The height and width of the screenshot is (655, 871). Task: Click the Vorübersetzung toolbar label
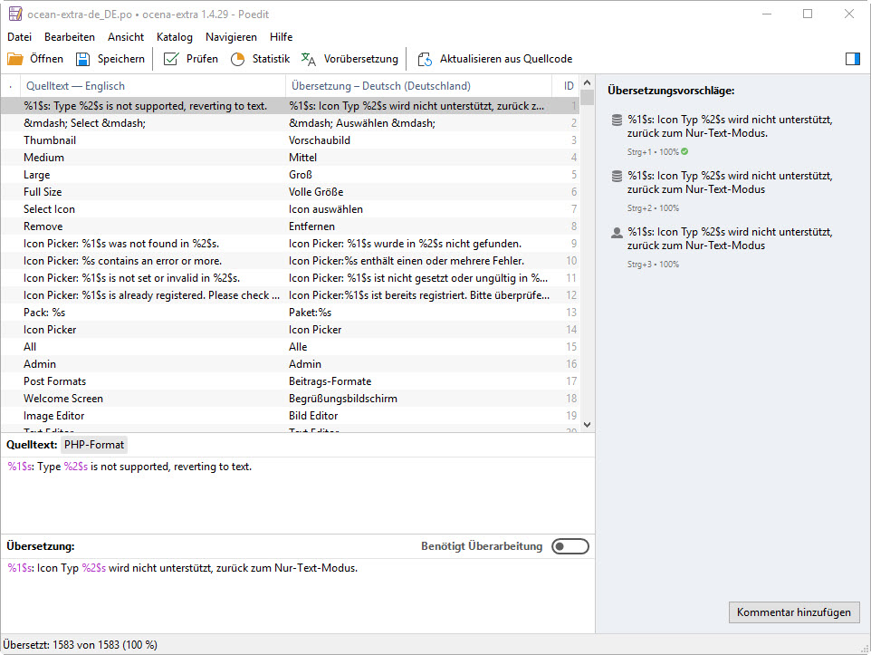[361, 59]
